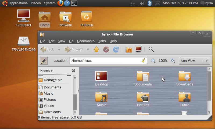Open the Go menu
Image resolution: width=215 pixels, height=129 pixels.
(71, 41)
